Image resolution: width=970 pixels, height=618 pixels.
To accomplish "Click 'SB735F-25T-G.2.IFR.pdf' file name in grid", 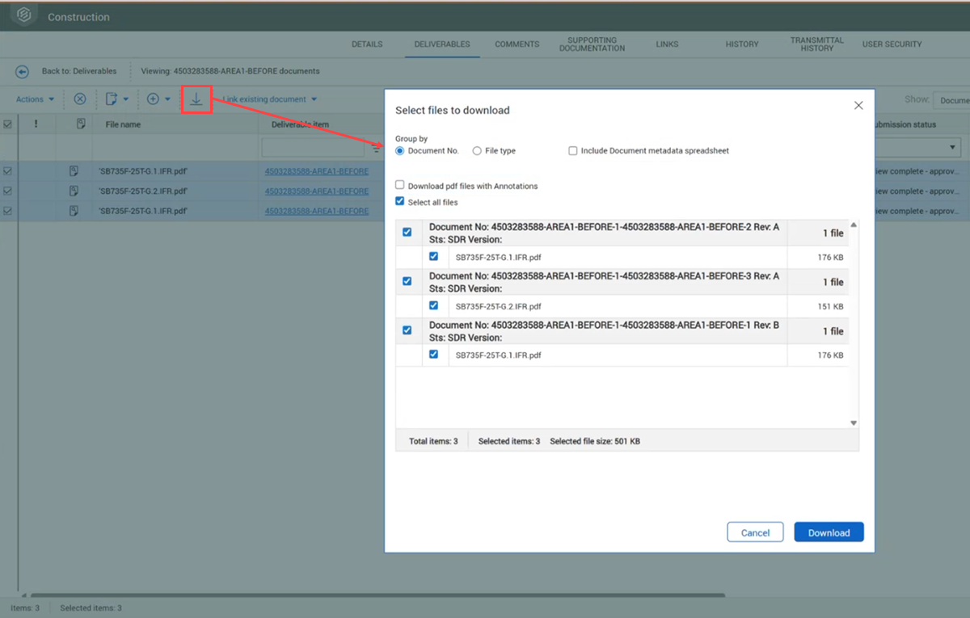I will click(143, 191).
